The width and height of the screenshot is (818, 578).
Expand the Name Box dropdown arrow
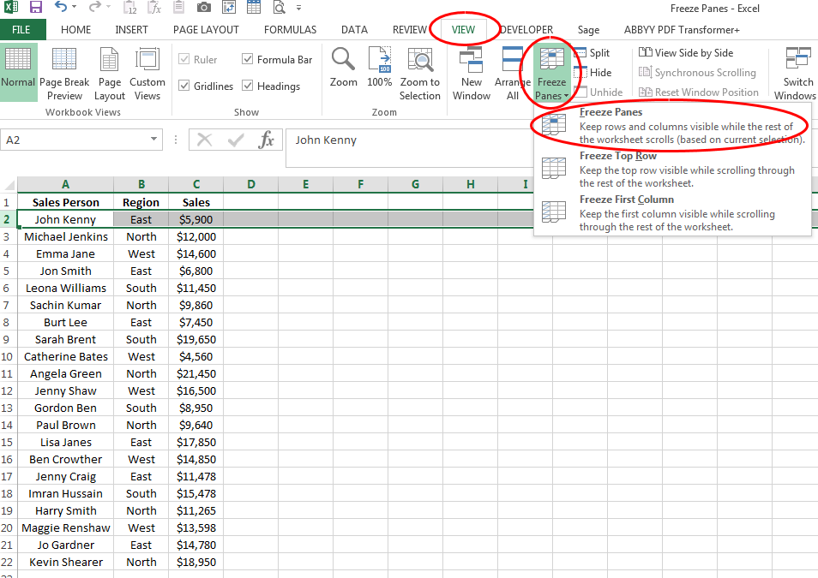153,140
